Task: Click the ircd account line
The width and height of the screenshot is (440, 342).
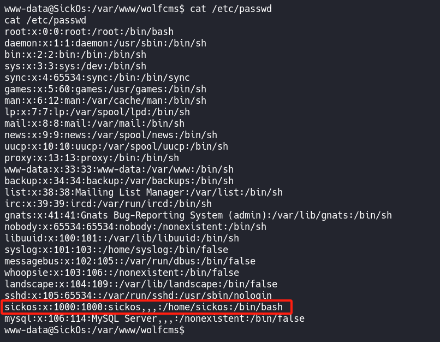Action: [108, 204]
